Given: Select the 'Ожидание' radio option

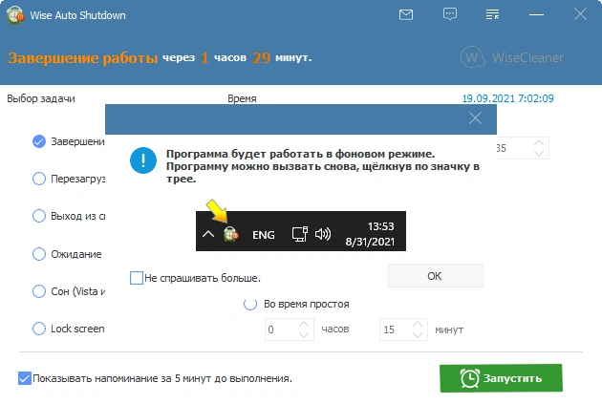Looking at the screenshot, I should click(39, 254).
